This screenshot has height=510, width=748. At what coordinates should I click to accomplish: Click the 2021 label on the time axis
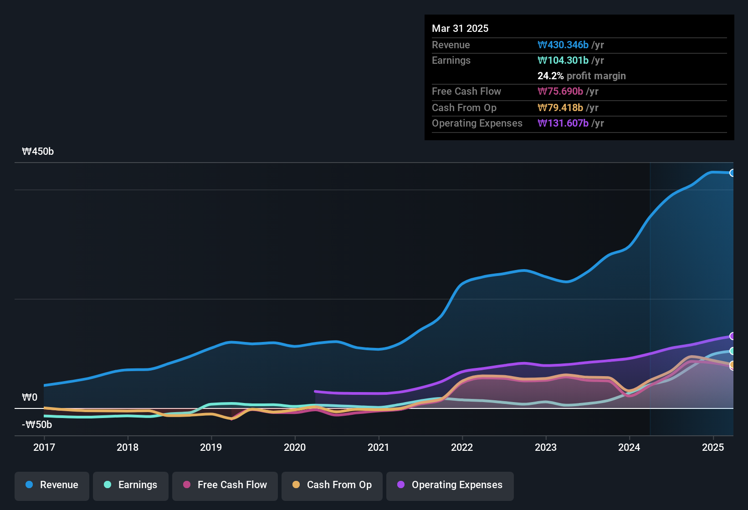[x=379, y=448]
